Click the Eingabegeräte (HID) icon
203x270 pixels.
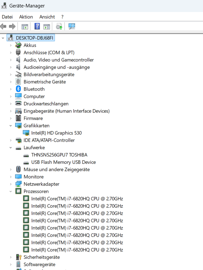pyautogui.click(x=18, y=111)
